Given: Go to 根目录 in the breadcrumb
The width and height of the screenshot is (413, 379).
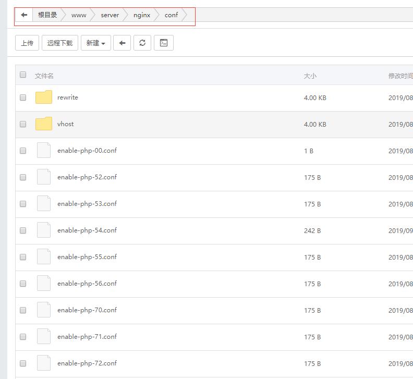Looking at the screenshot, I should click(x=47, y=15).
